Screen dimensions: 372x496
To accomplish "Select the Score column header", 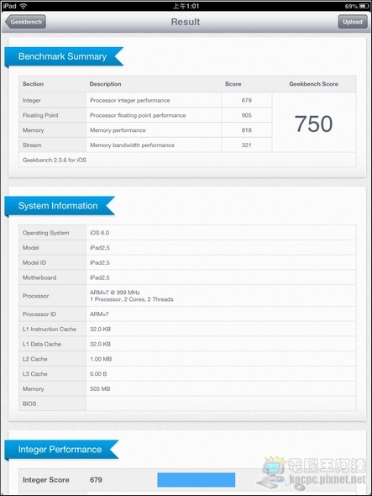I will [233, 84].
